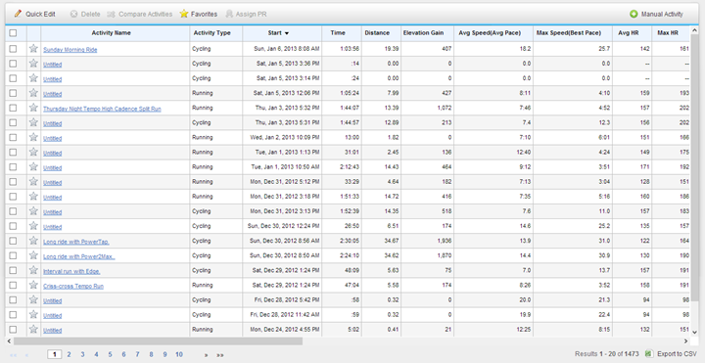Click the Compare Activities icon

point(111,14)
